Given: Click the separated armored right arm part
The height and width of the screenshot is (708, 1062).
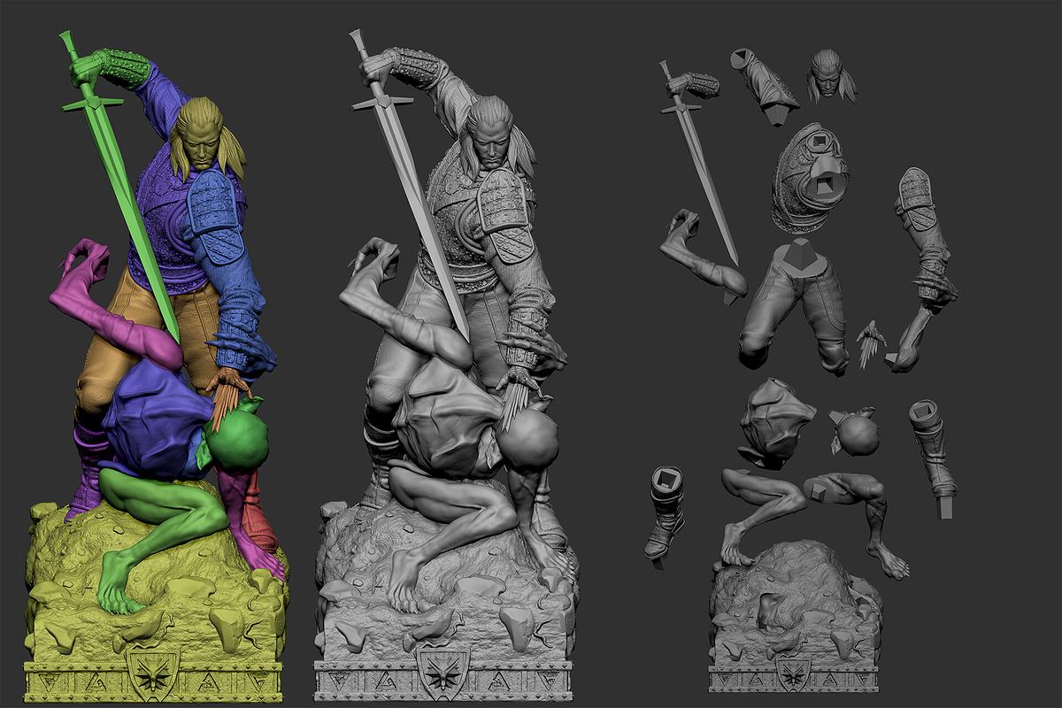Looking at the screenshot, I should pos(922,269).
